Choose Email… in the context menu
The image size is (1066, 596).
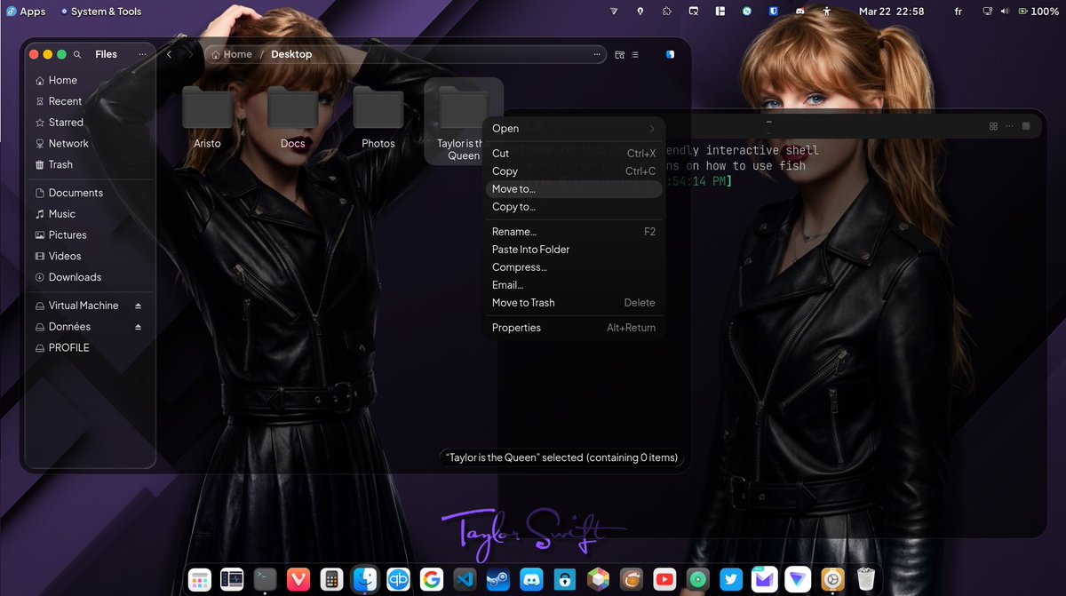(574, 285)
